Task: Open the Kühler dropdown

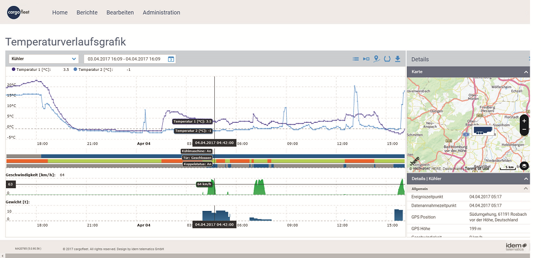Action: [43, 59]
